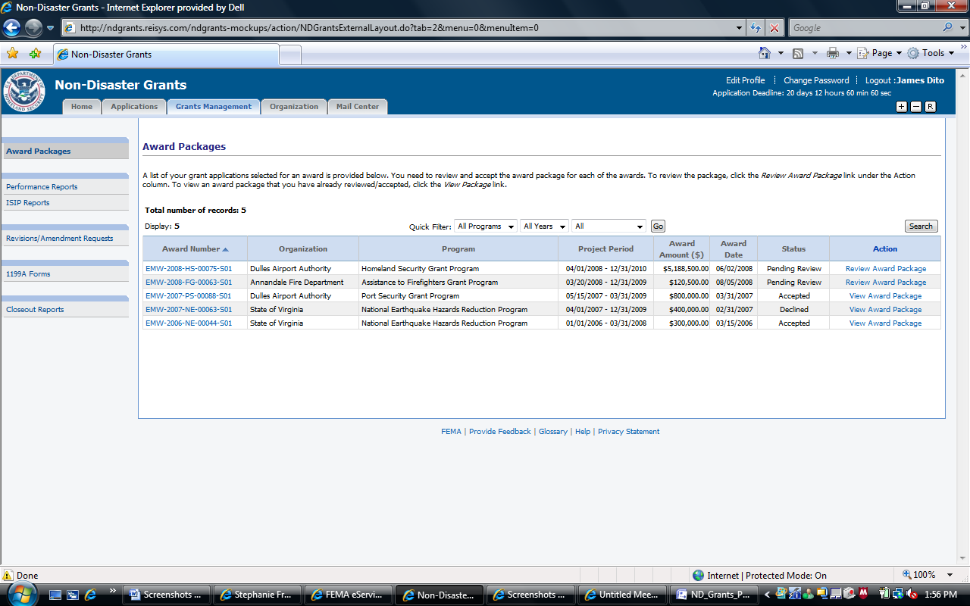Viewport: 970px width, 606px height.
Task: Click the Change Password link
Action: pos(816,80)
